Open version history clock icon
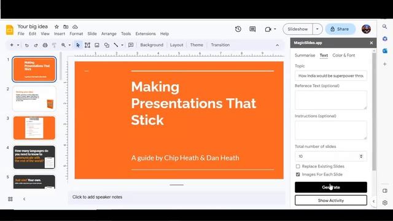This screenshot has width=393, height=221. (238, 29)
